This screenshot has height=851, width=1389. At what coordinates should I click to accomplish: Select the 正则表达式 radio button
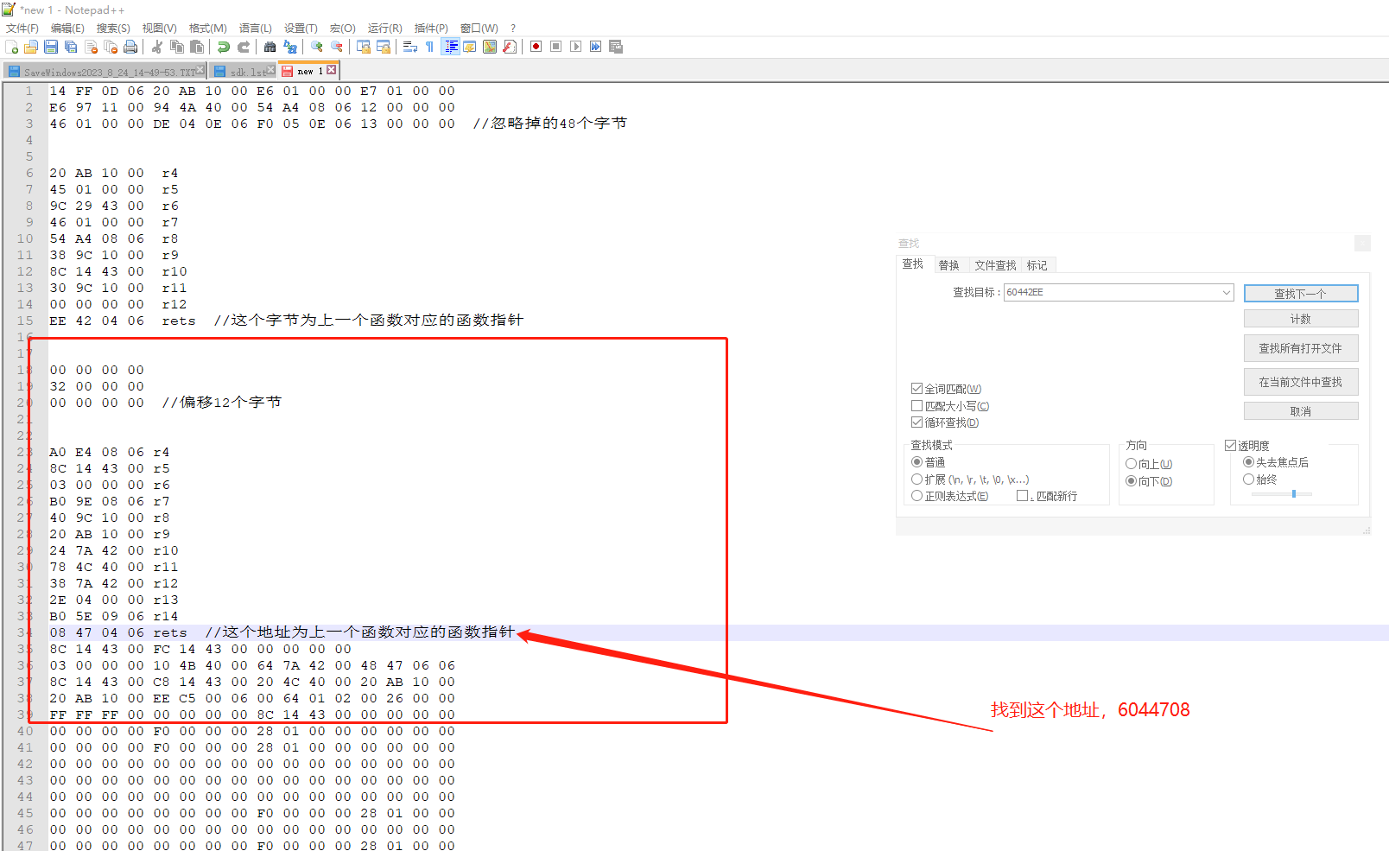916,496
